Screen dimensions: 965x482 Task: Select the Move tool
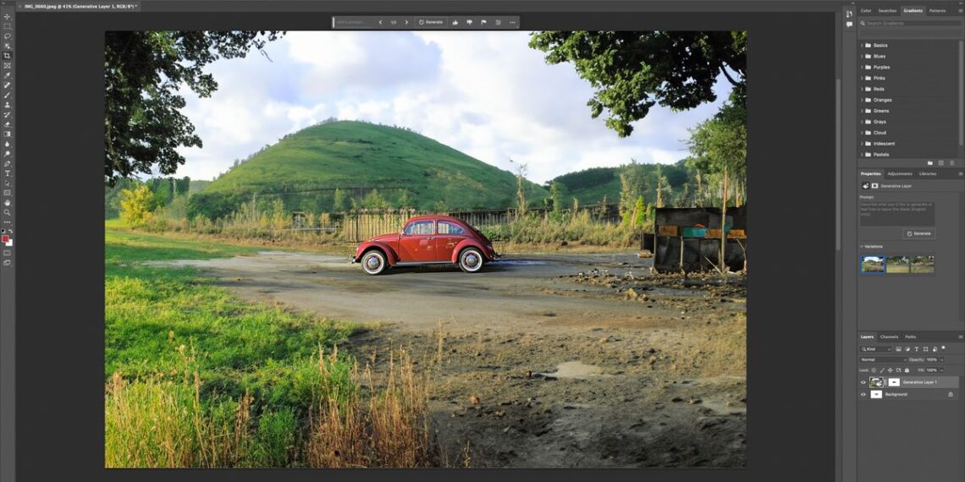point(8,17)
